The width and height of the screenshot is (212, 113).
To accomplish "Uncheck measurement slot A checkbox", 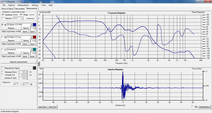I will pyautogui.click(x=2, y=25).
